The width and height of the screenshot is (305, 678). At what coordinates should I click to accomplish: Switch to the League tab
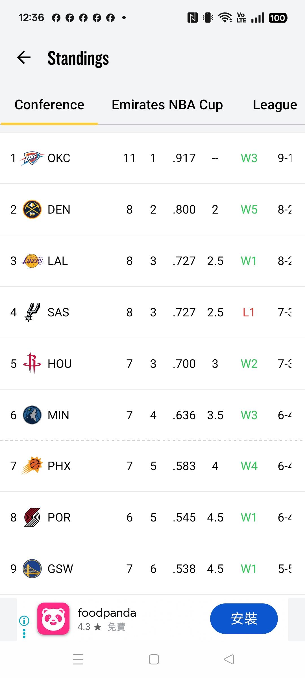point(275,105)
